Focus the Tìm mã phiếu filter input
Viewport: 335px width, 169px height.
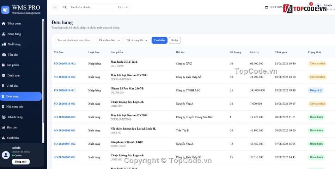pyautogui.click(x=75, y=40)
